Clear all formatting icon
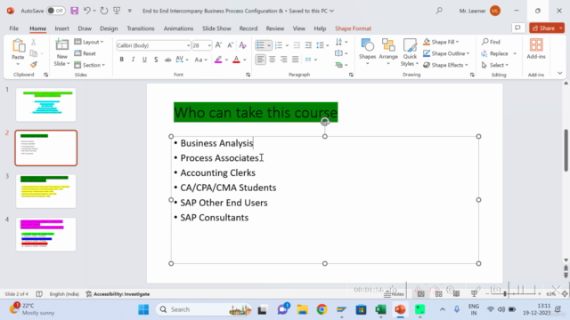The height and width of the screenshot is (320, 570). 243,45
